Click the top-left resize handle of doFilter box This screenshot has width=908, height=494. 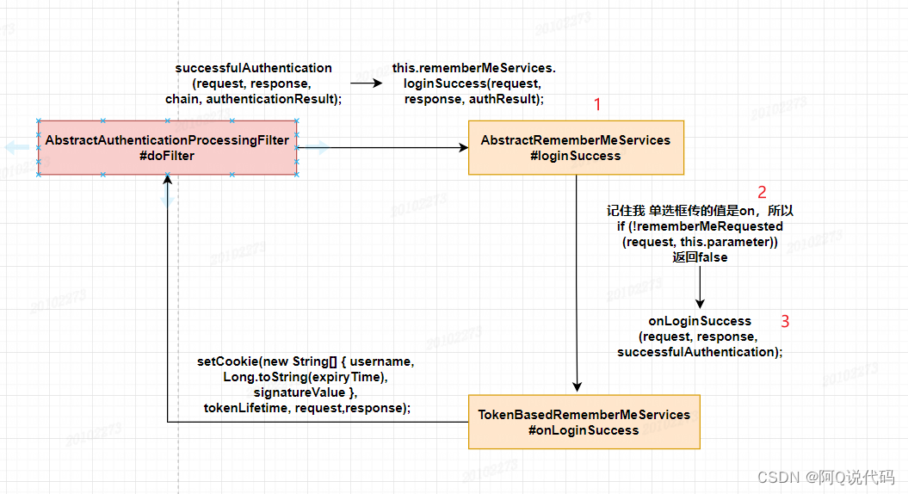(x=39, y=121)
